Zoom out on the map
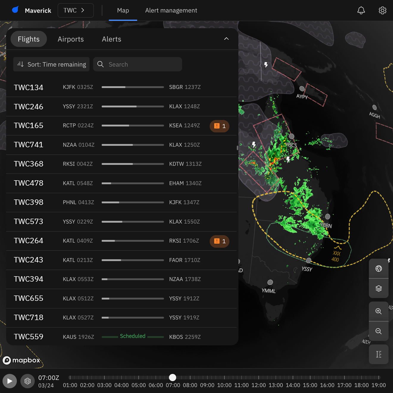The height and width of the screenshot is (393, 393). point(378,331)
